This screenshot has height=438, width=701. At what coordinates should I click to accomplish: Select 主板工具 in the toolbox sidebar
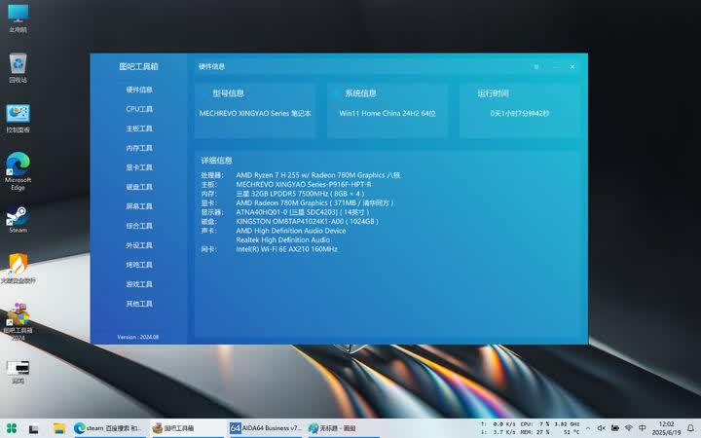pos(139,128)
